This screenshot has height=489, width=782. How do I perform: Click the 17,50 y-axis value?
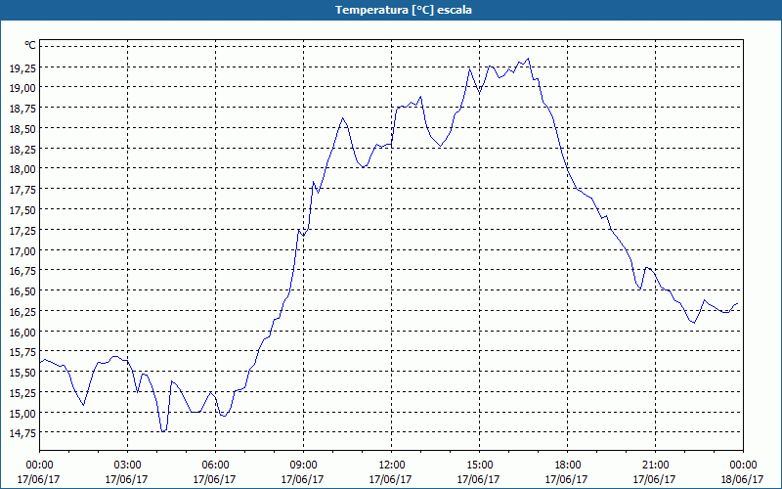(22, 210)
